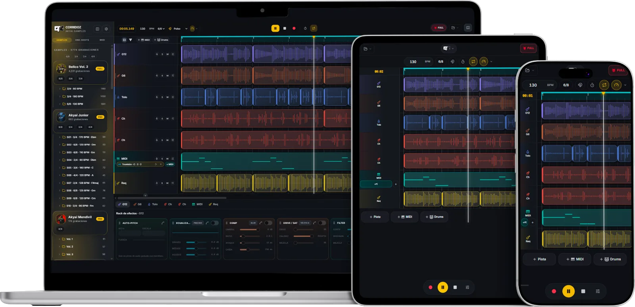
Task: Solo the Tolo track
Action: pos(162,97)
